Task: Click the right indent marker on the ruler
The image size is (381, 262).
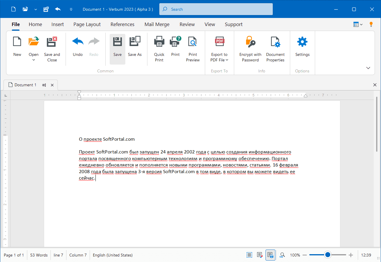Action: coord(305,96)
